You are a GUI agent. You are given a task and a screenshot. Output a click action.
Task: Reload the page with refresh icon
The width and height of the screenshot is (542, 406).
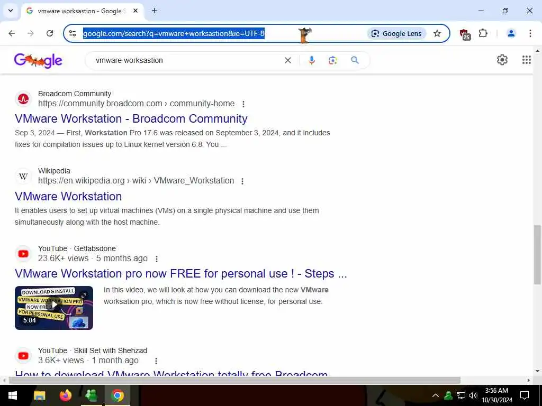(50, 33)
